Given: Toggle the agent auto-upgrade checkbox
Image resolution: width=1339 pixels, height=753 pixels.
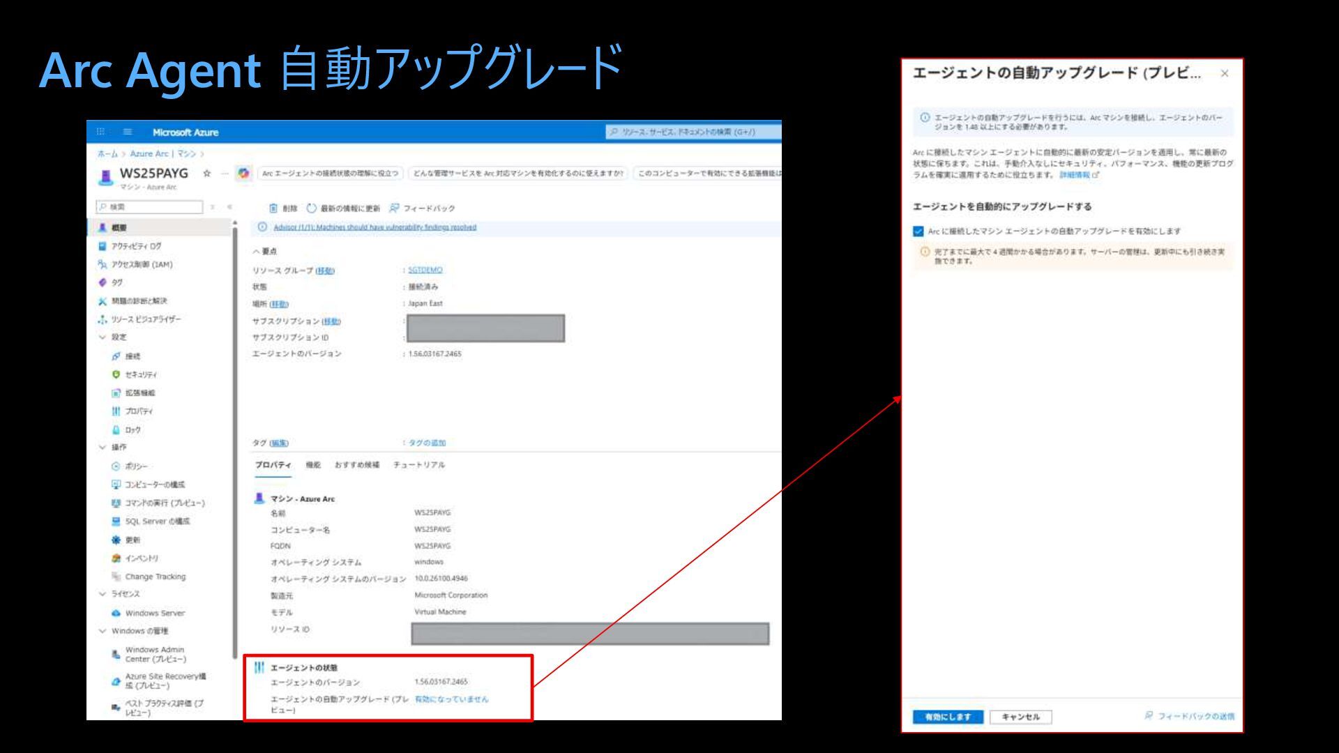Looking at the screenshot, I should 918,231.
